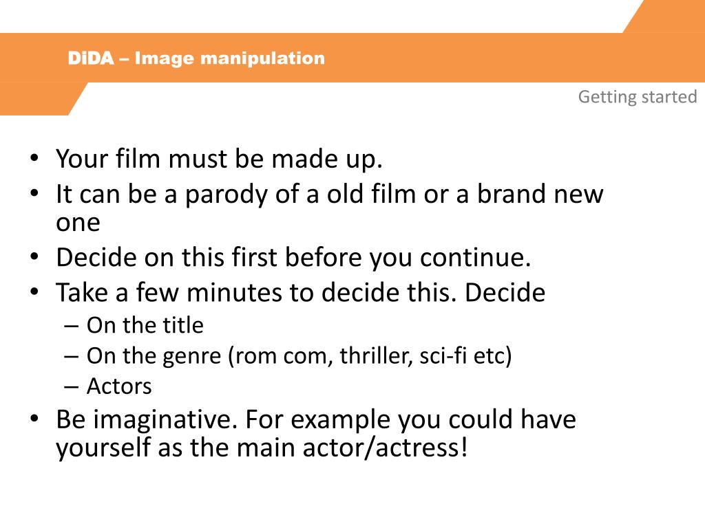Image resolution: width=705 pixels, height=528 pixels.
Task: Click 'Be imaginative. For example you could have'
Action: coord(315,420)
